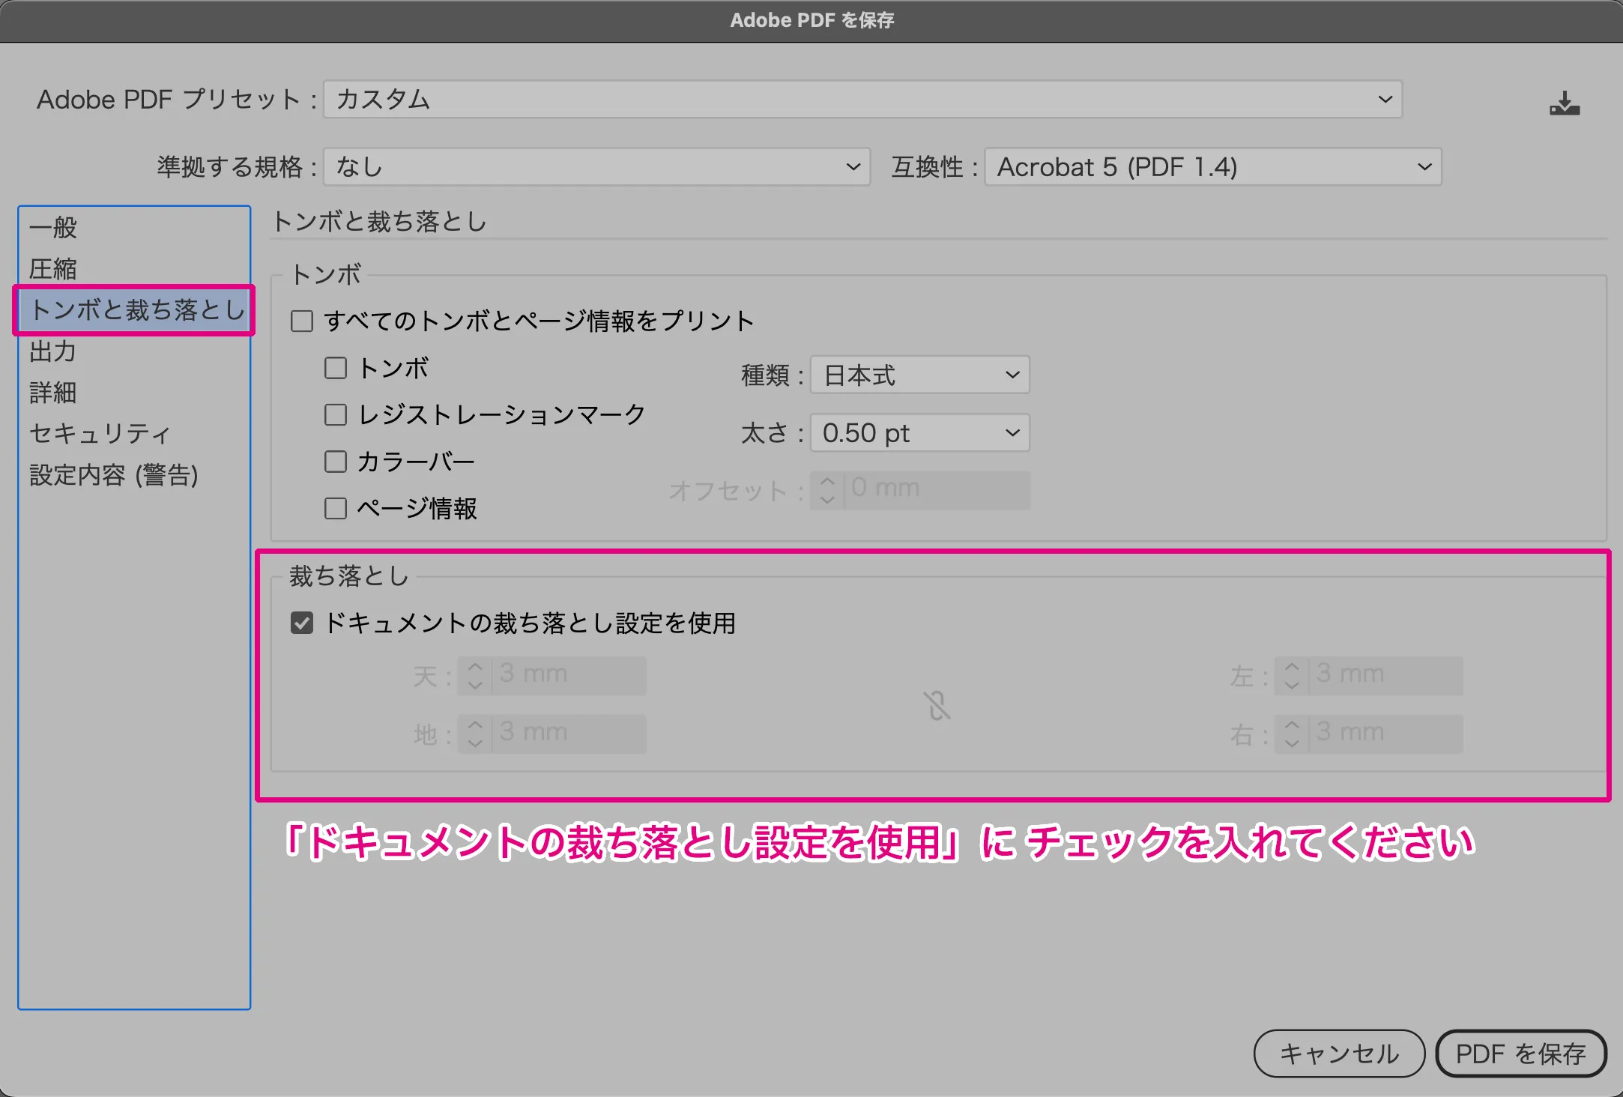The width and height of the screenshot is (1623, 1097).
Task: Select 出力 in the sidebar
Action: [x=134, y=351]
